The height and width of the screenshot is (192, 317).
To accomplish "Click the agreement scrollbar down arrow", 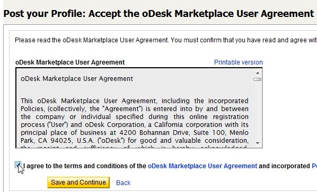I will pos(258,143).
